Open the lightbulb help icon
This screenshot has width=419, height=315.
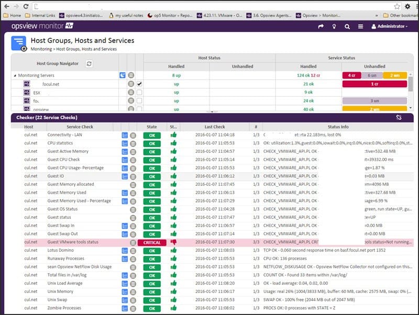point(334,26)
